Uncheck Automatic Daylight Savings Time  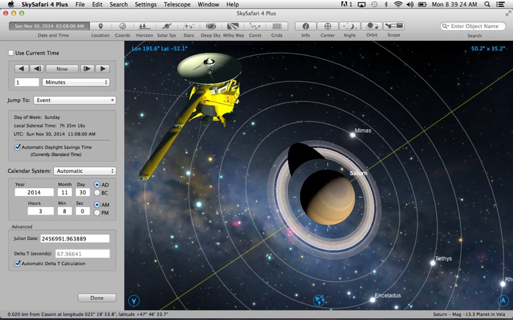tap(17, 147)
